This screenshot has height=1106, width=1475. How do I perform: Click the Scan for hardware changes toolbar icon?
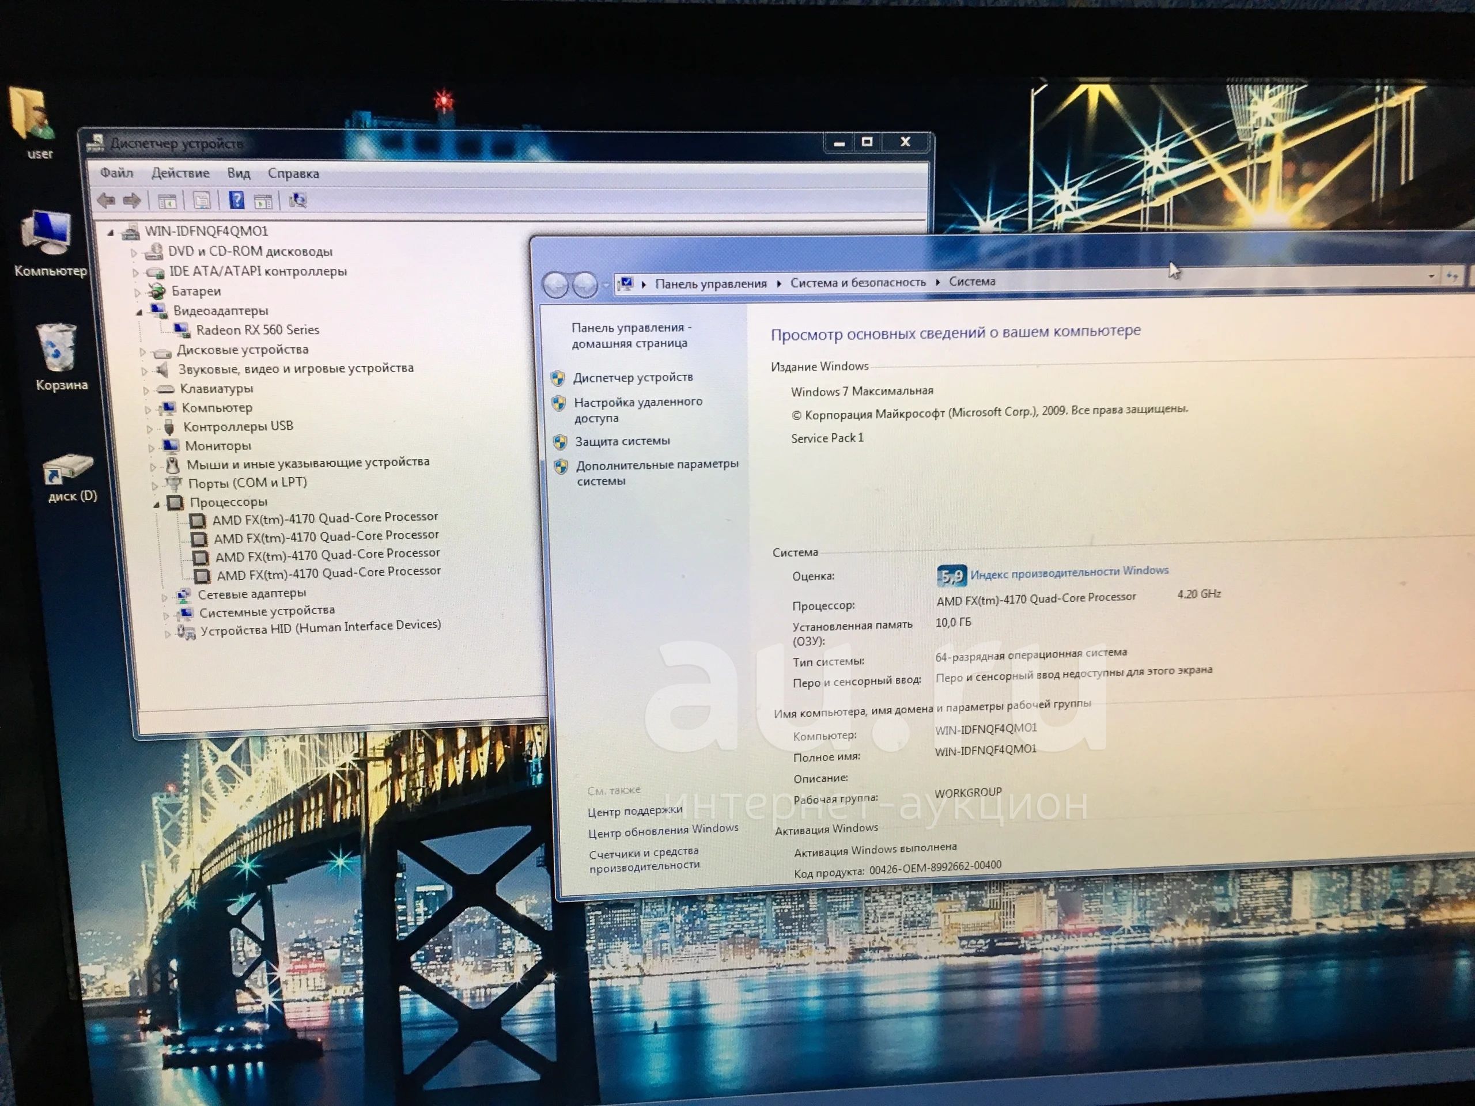tap(298, 200)
